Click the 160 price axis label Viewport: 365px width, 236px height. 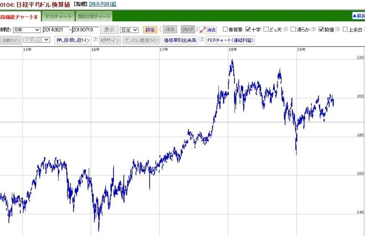tap(360, 174)
